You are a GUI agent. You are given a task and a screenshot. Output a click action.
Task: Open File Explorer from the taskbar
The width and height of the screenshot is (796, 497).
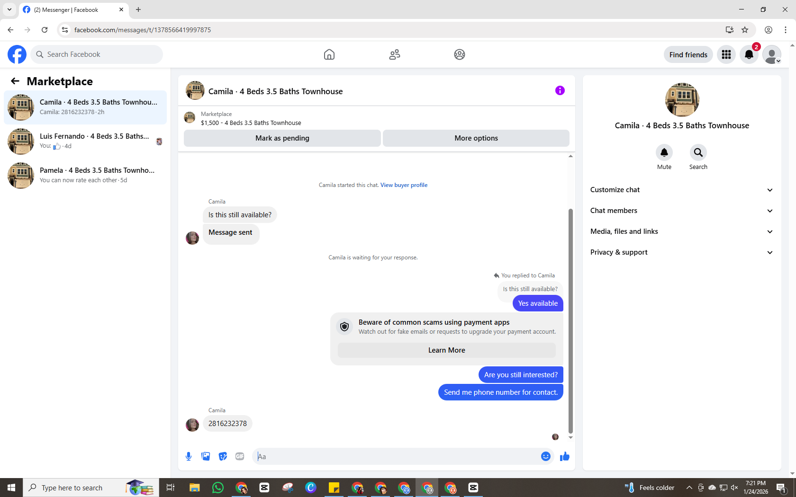tap(194, 488)
